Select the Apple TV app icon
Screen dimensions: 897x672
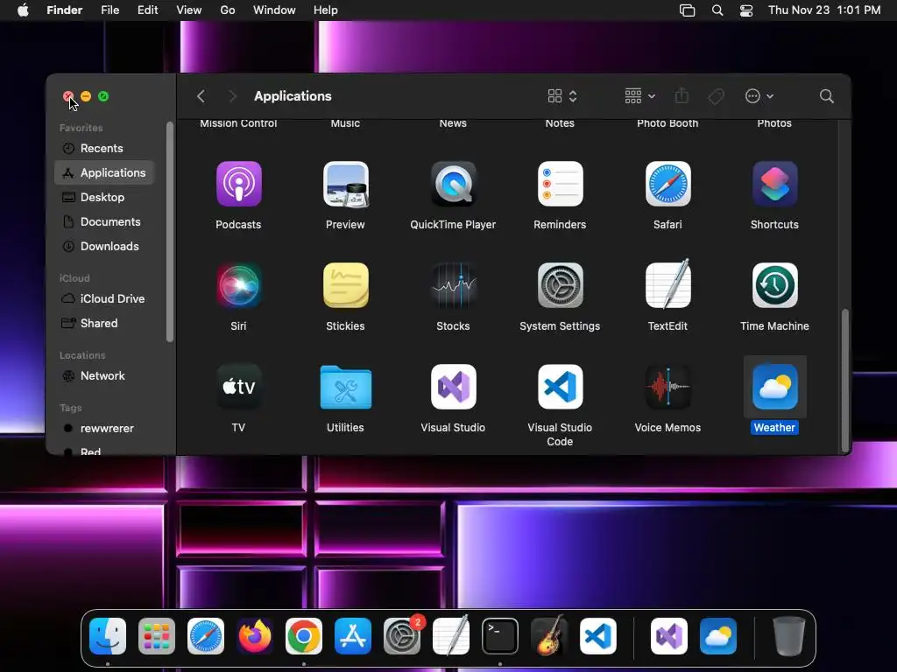point(238,387)
